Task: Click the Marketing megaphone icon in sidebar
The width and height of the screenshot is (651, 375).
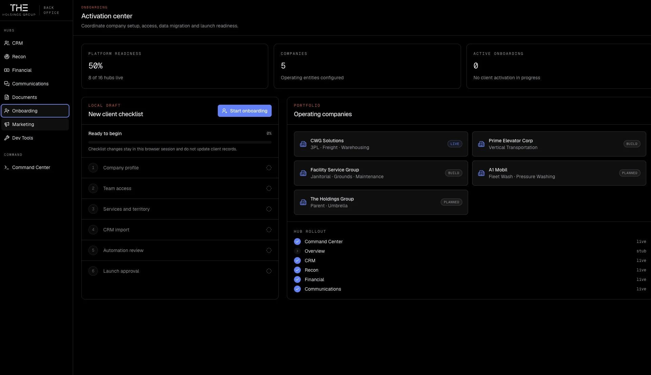Action: coord(7,124)
